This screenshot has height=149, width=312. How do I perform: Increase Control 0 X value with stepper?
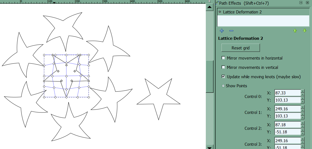(x=303, y=91)
